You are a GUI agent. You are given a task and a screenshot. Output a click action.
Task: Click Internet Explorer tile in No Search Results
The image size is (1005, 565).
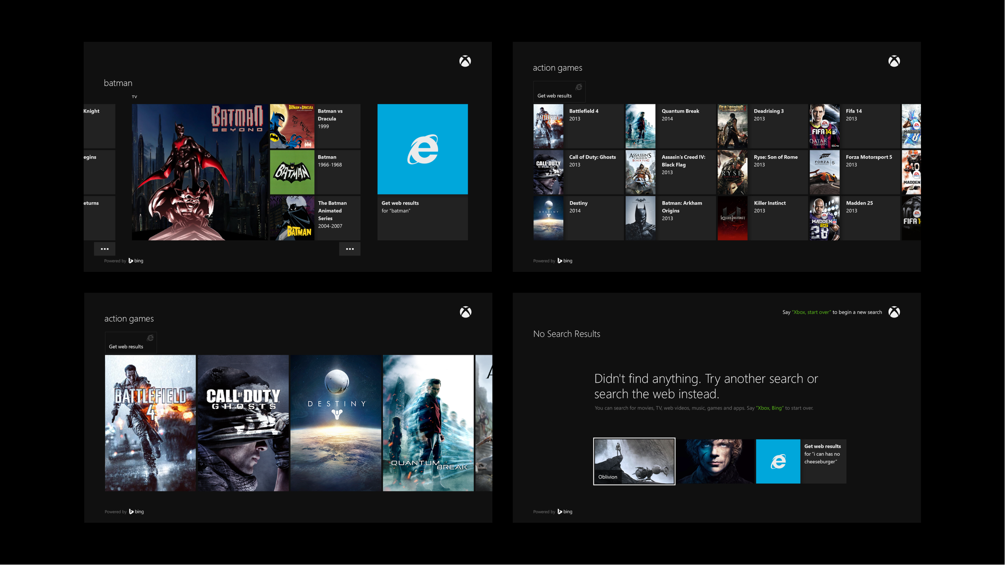tap(778, 461)
